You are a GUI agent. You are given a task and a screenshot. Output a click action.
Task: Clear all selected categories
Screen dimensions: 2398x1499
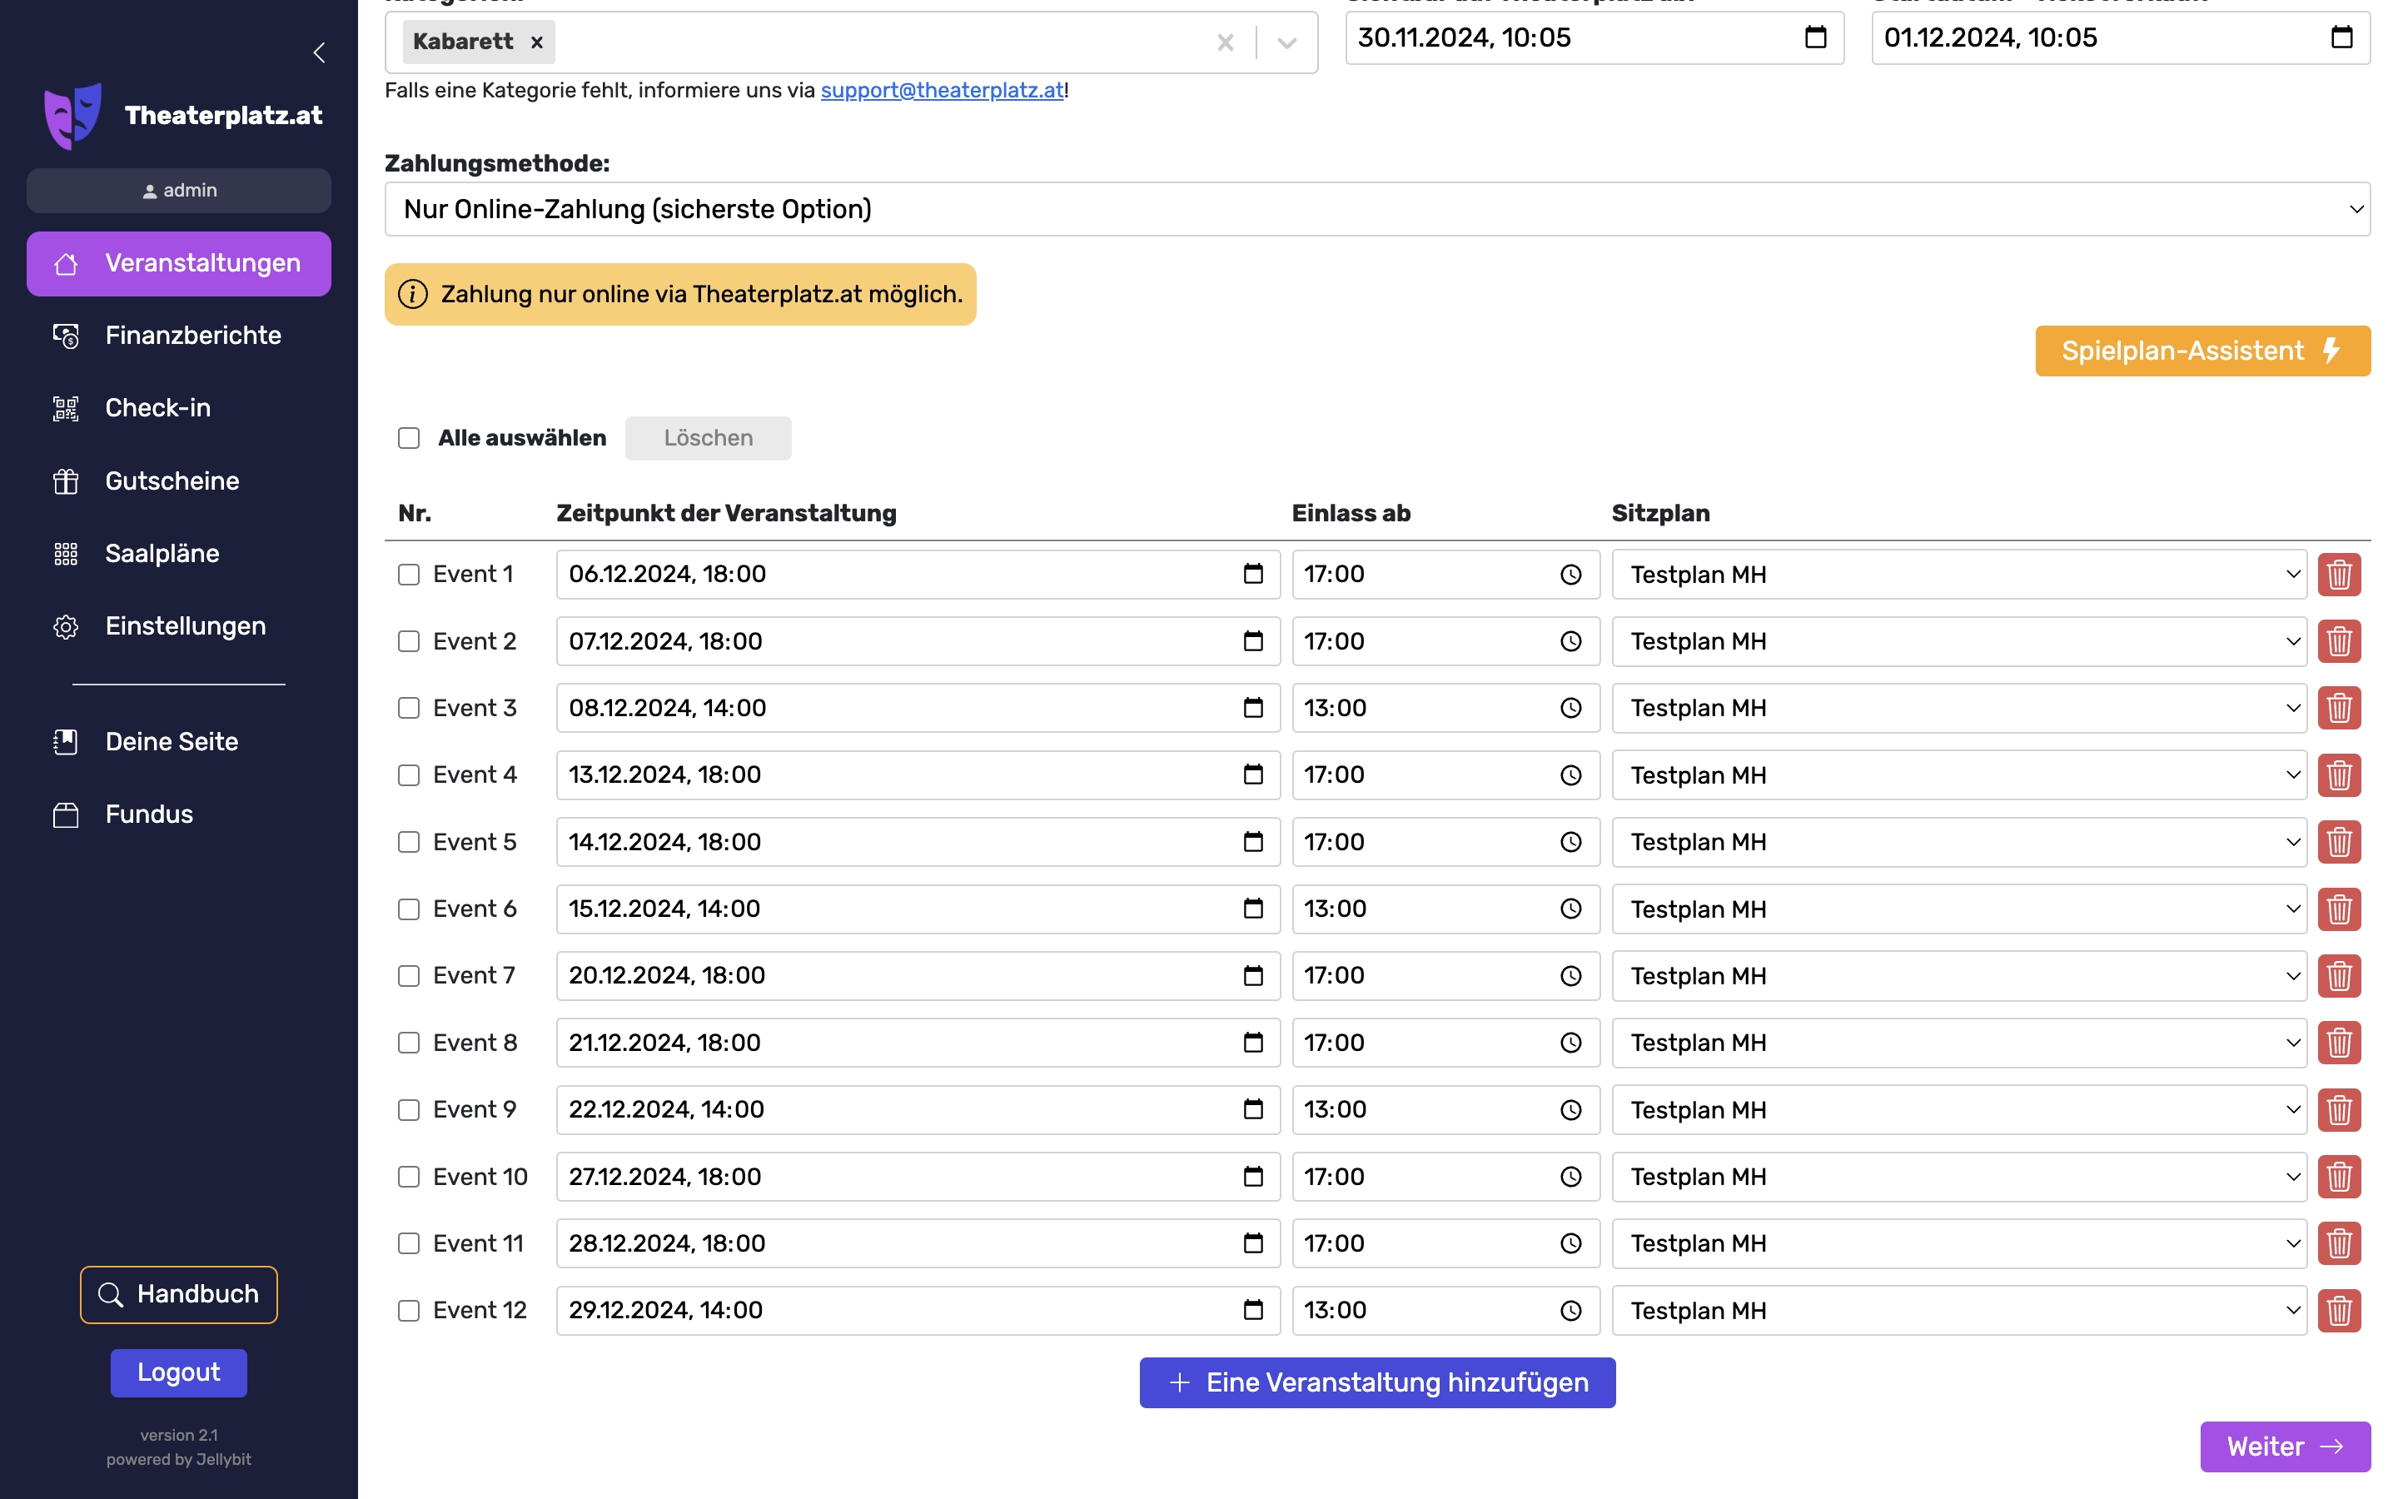1225,42
